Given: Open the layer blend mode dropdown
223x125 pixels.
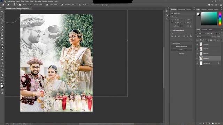Looking at the screenshot, I should (203, 37).
